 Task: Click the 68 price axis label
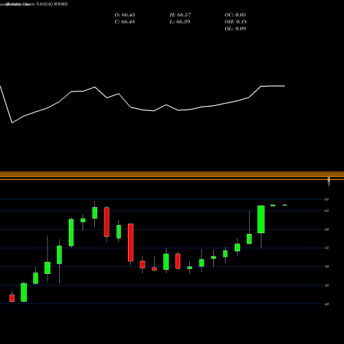[327, 200]
